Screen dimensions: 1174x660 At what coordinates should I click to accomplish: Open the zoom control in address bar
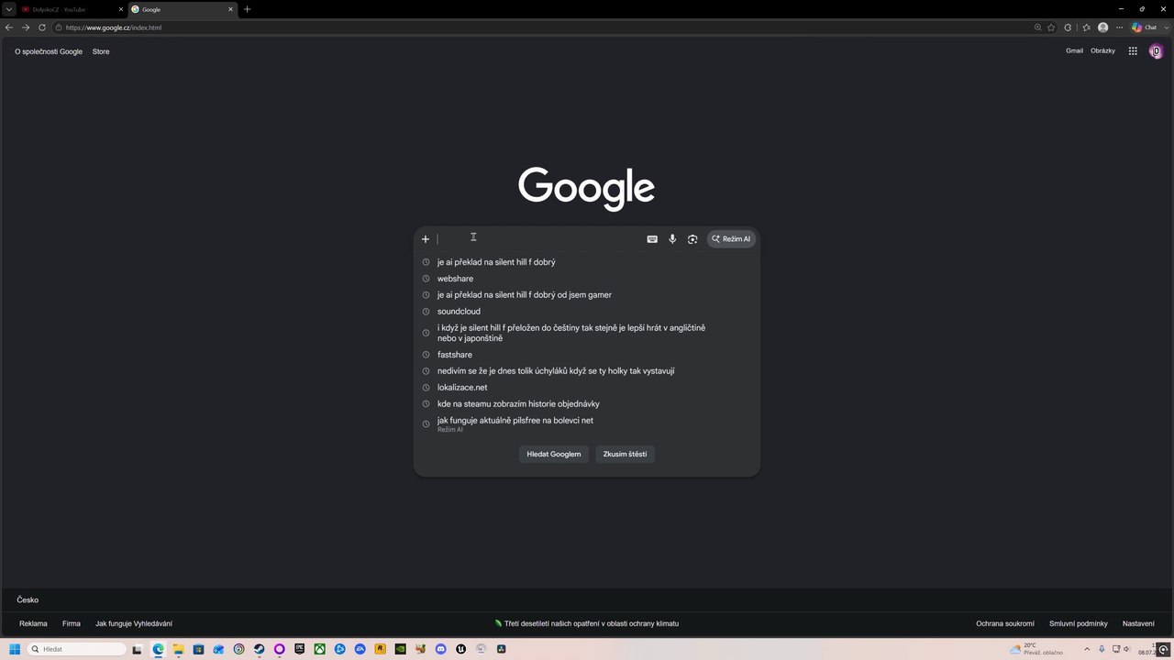coord(1037,27)
